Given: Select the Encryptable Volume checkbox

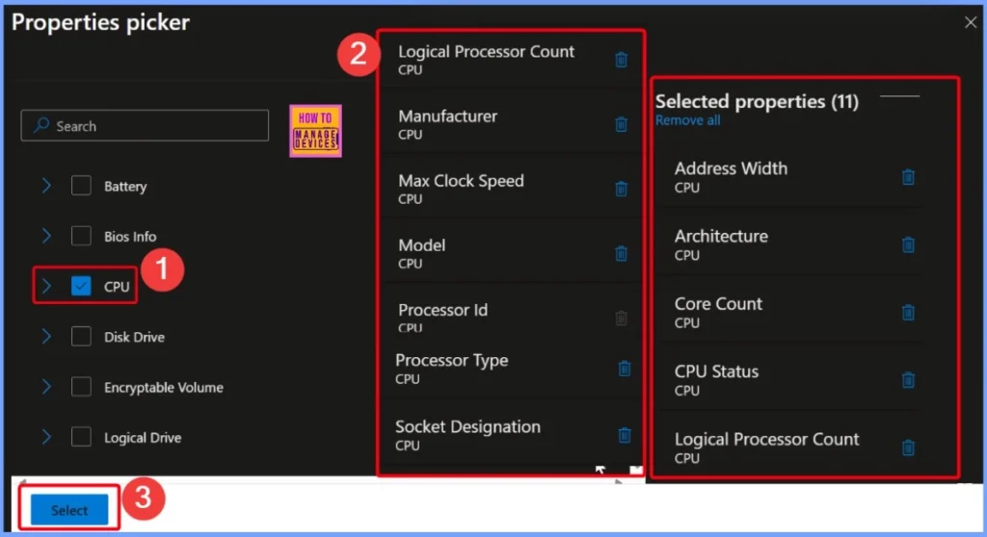Looking at the screenshot, I should tap(81, 387).
